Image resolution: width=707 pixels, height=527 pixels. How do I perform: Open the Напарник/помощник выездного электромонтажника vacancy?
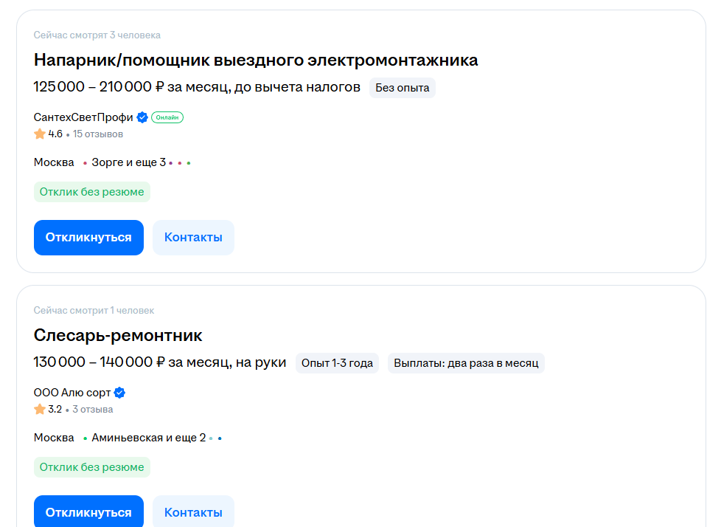click(256, 60)
